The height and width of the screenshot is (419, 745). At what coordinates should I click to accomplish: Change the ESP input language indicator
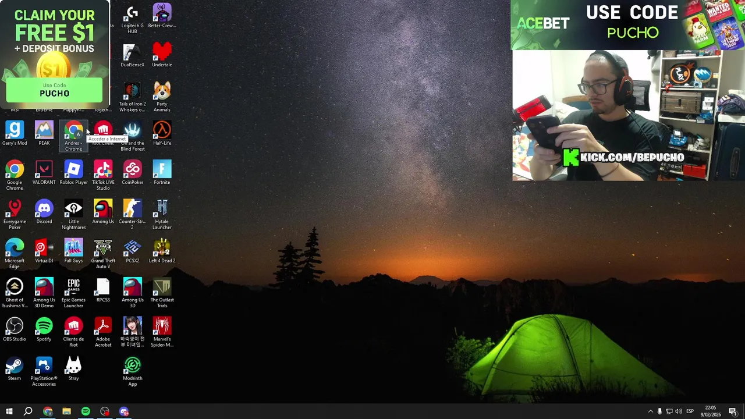point(690,411)
